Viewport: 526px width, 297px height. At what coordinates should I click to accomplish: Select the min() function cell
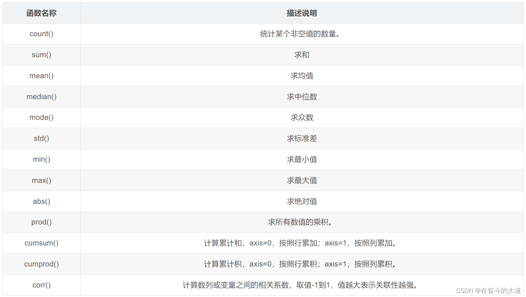click(41, 160)
